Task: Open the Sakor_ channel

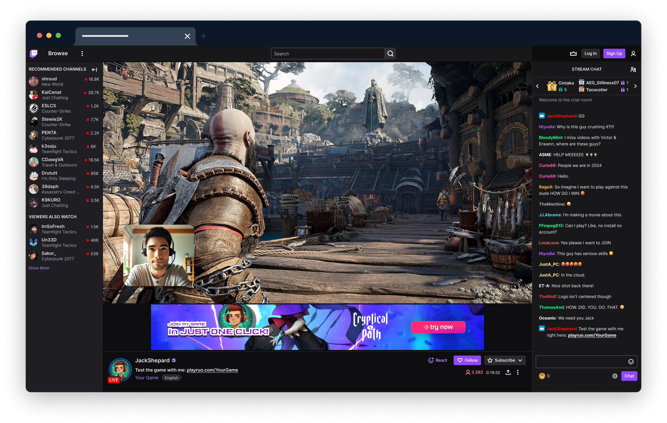Action: point(64,256)
